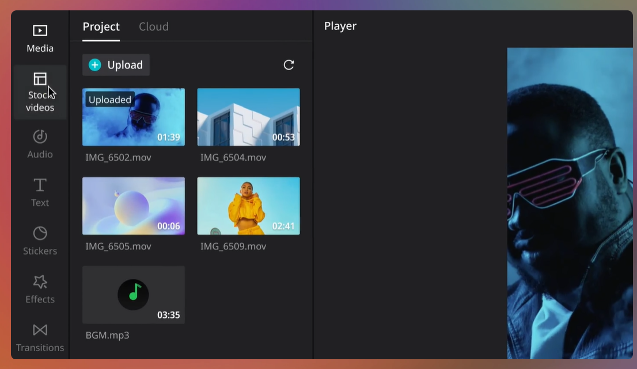
Task: Select the IMG_6505.mov sphere clip
Action: coord(134,206)
